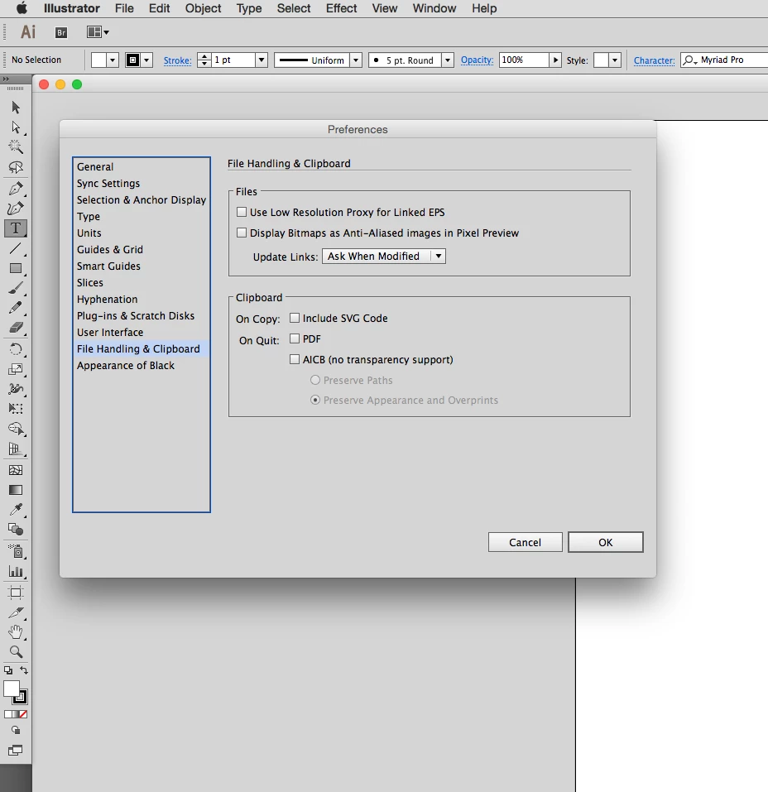Open the Update Links dropdown
This screenshot has height=792, width=768.
tap(383, 256)
